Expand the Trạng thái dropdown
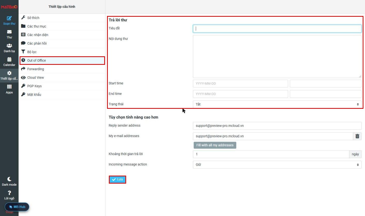 point(277,104)
